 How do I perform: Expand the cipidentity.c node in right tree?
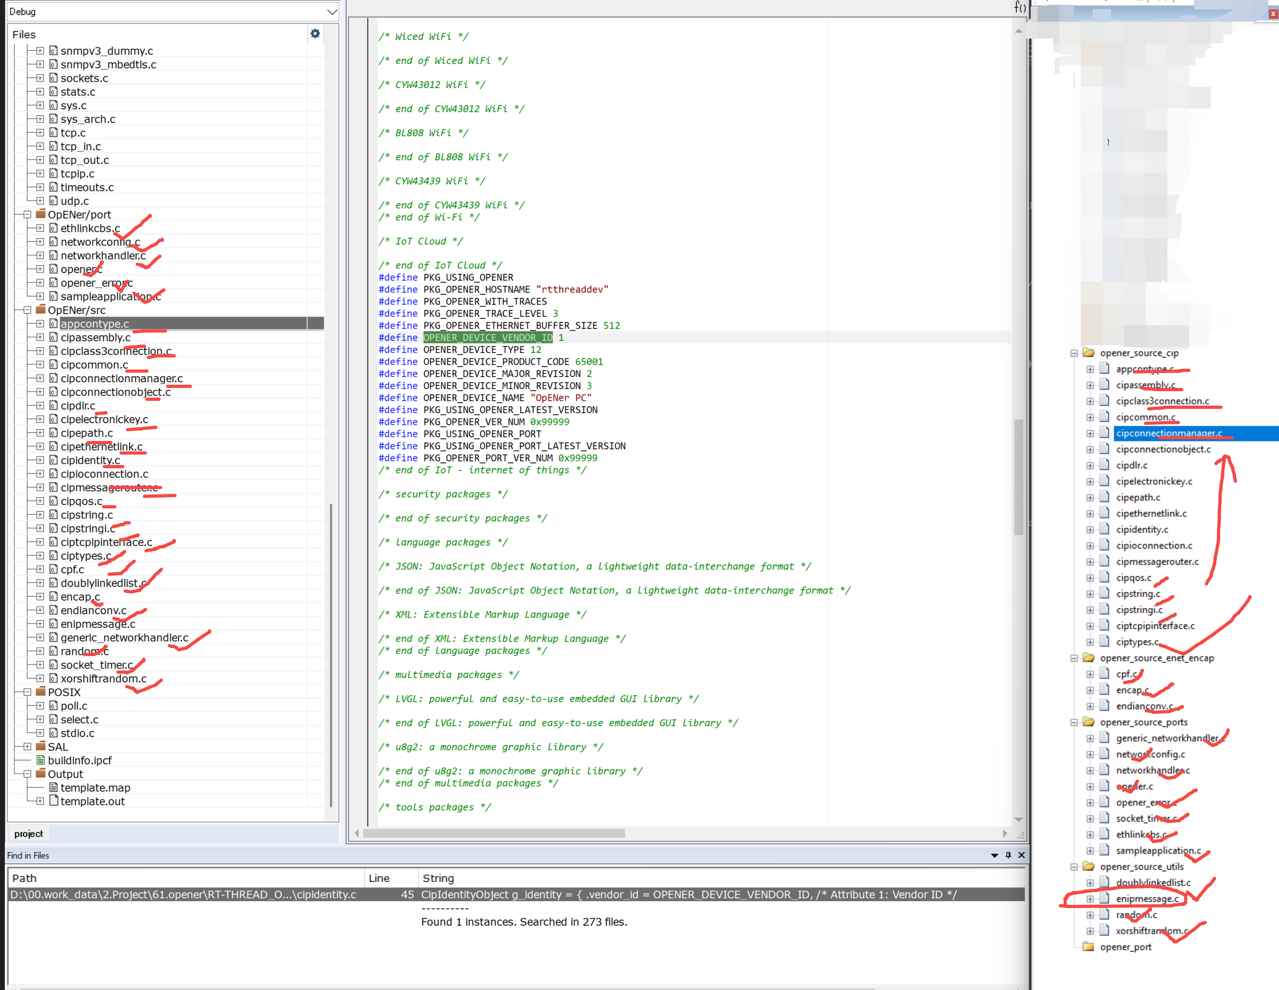(1090, 530)
